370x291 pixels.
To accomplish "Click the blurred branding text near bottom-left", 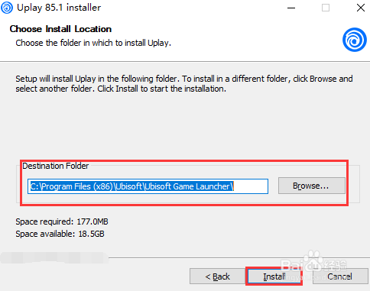I will pyautogui.click(x=54, y=257).
